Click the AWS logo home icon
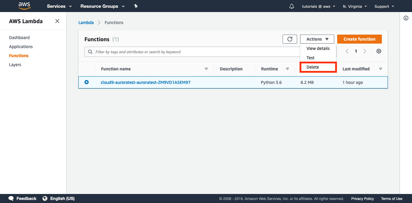The height and width of the screenshot is (203, 412). click(x=24, y=6)
